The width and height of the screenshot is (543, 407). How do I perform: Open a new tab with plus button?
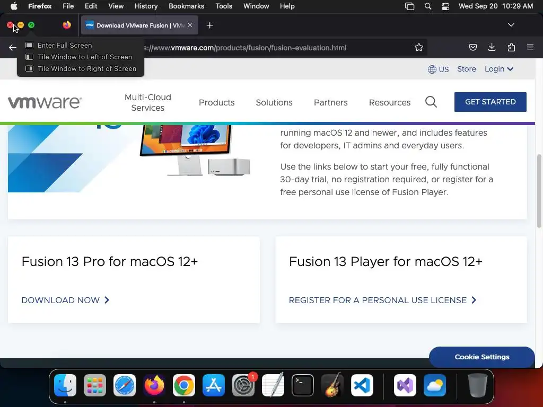pyautogui.click(x=209, y=25)
